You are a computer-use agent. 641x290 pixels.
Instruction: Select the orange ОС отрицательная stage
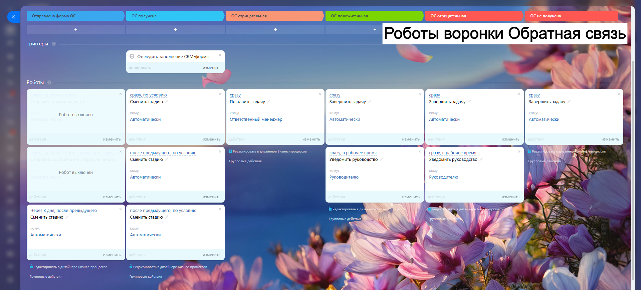275,16
